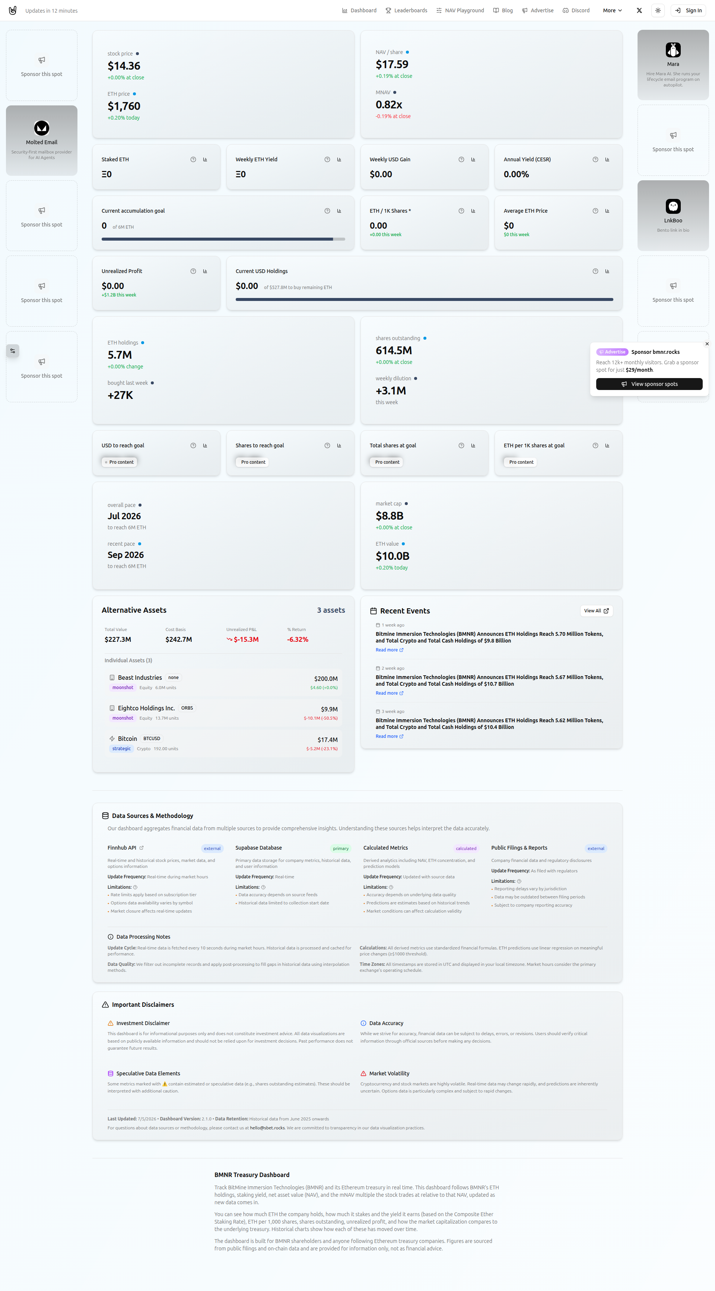Viewport: 715px width, 1291px height.
Task: Open the Dashboard nav item
Action: [359, 10]
